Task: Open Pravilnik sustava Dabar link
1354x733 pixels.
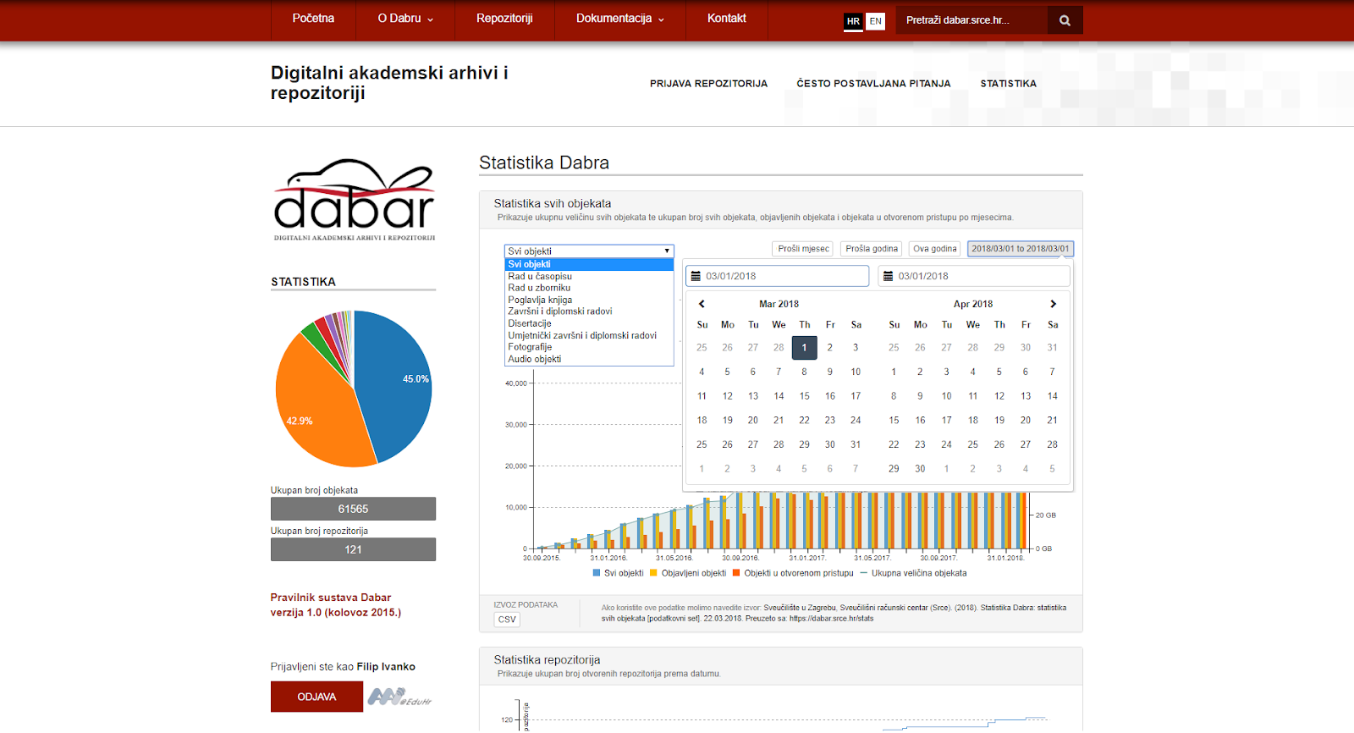Action: pos(336,605)
